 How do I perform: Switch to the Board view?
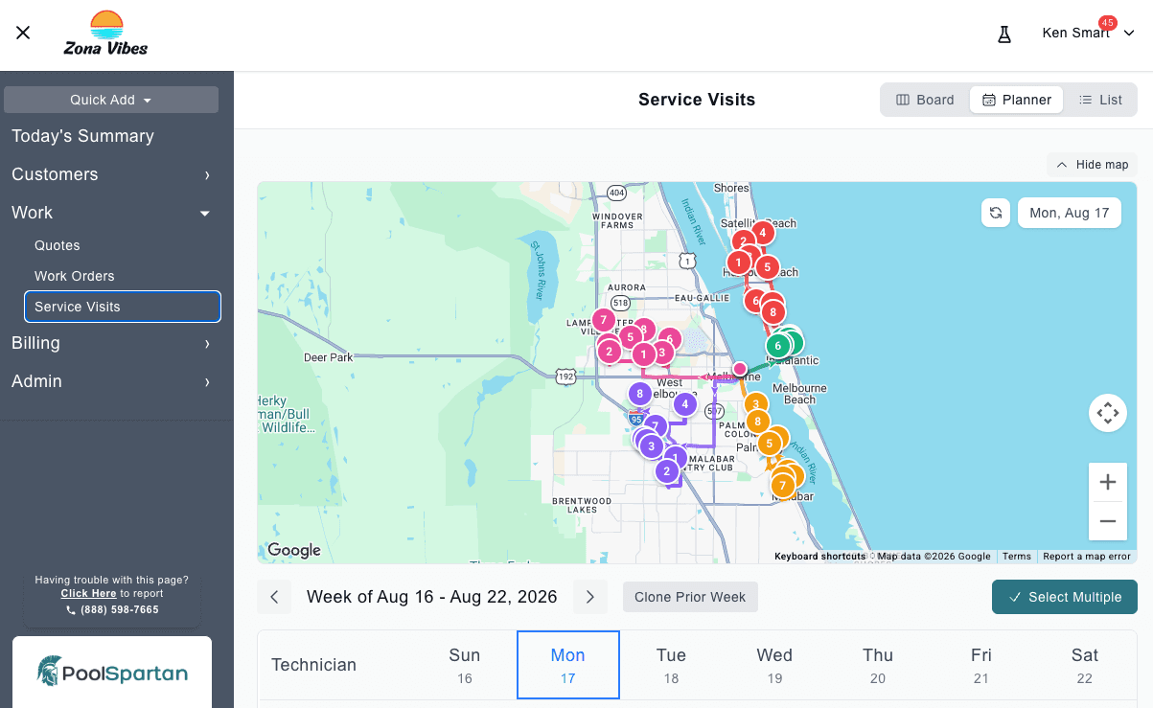[925, 100]
